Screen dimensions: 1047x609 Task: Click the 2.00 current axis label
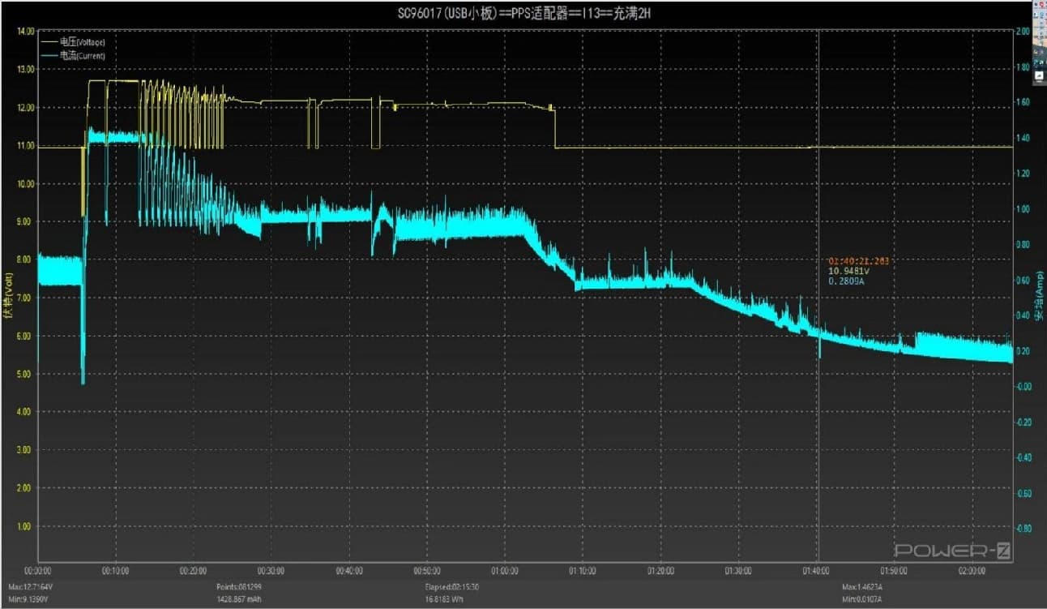[1023, 32]
